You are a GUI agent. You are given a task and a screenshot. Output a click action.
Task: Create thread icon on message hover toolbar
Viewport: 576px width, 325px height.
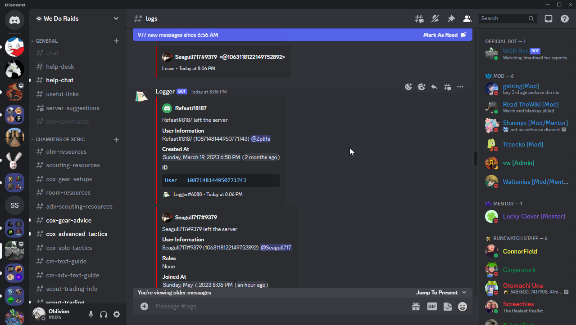(447, 87)
